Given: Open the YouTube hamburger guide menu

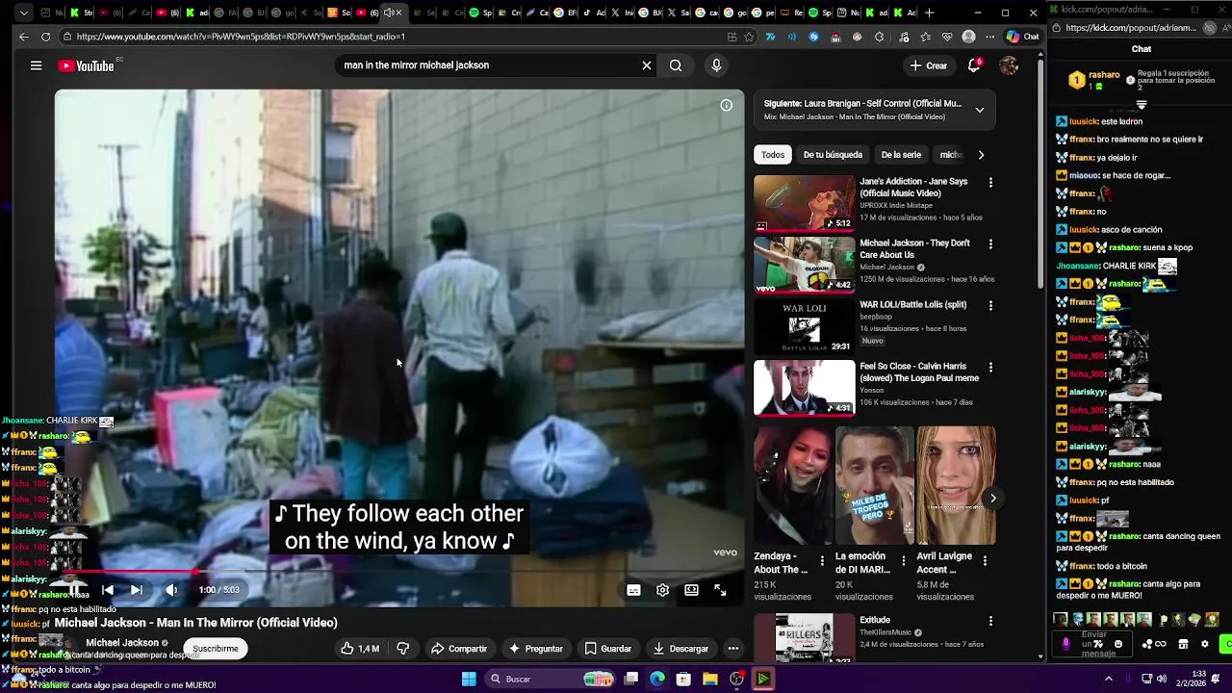Looking at the screenshot, I should point(36,65).
